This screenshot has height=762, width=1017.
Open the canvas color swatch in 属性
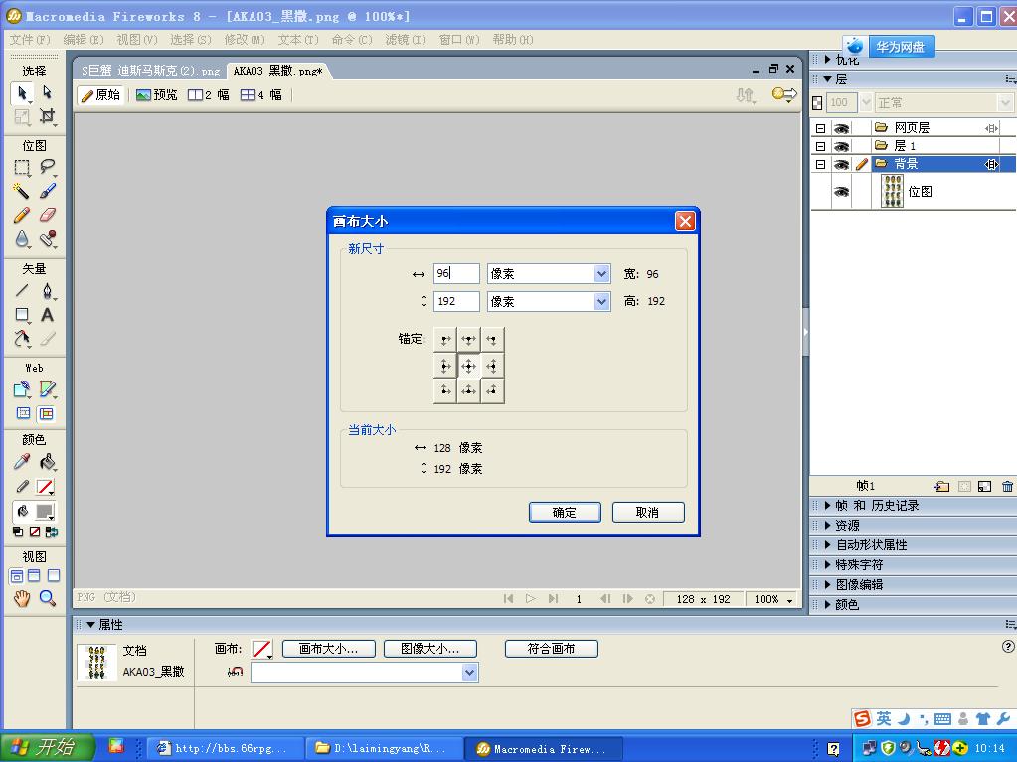[x=262, y=649]
